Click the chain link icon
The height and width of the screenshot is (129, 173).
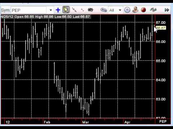pos(103,10)
